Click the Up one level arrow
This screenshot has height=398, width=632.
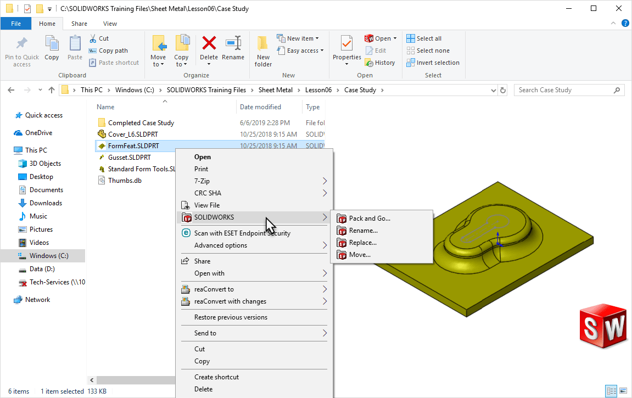pyautogui.click(x=52, y=90)
